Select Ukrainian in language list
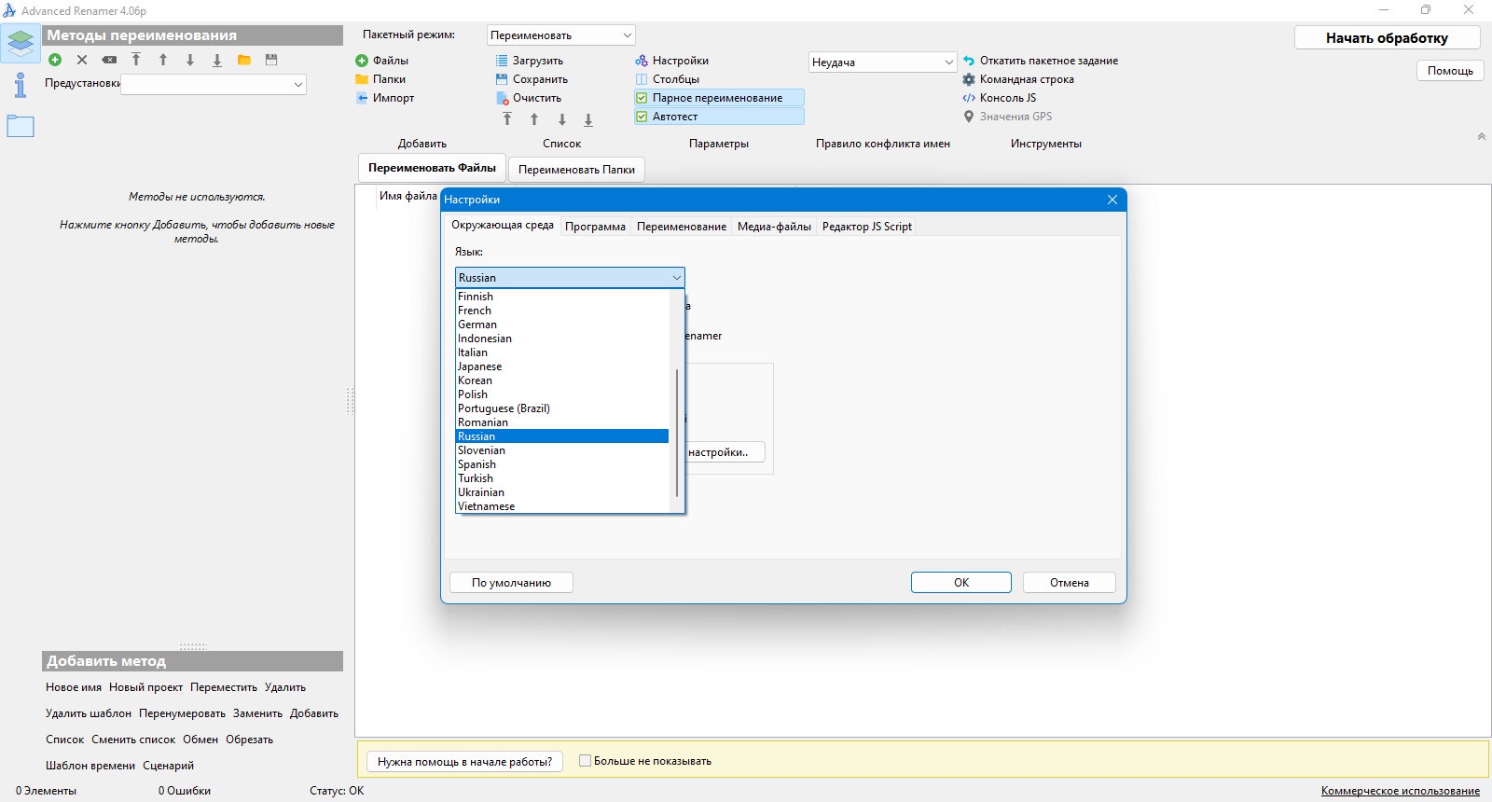Viewport: 1492px width, 802px height. point(562,492)
